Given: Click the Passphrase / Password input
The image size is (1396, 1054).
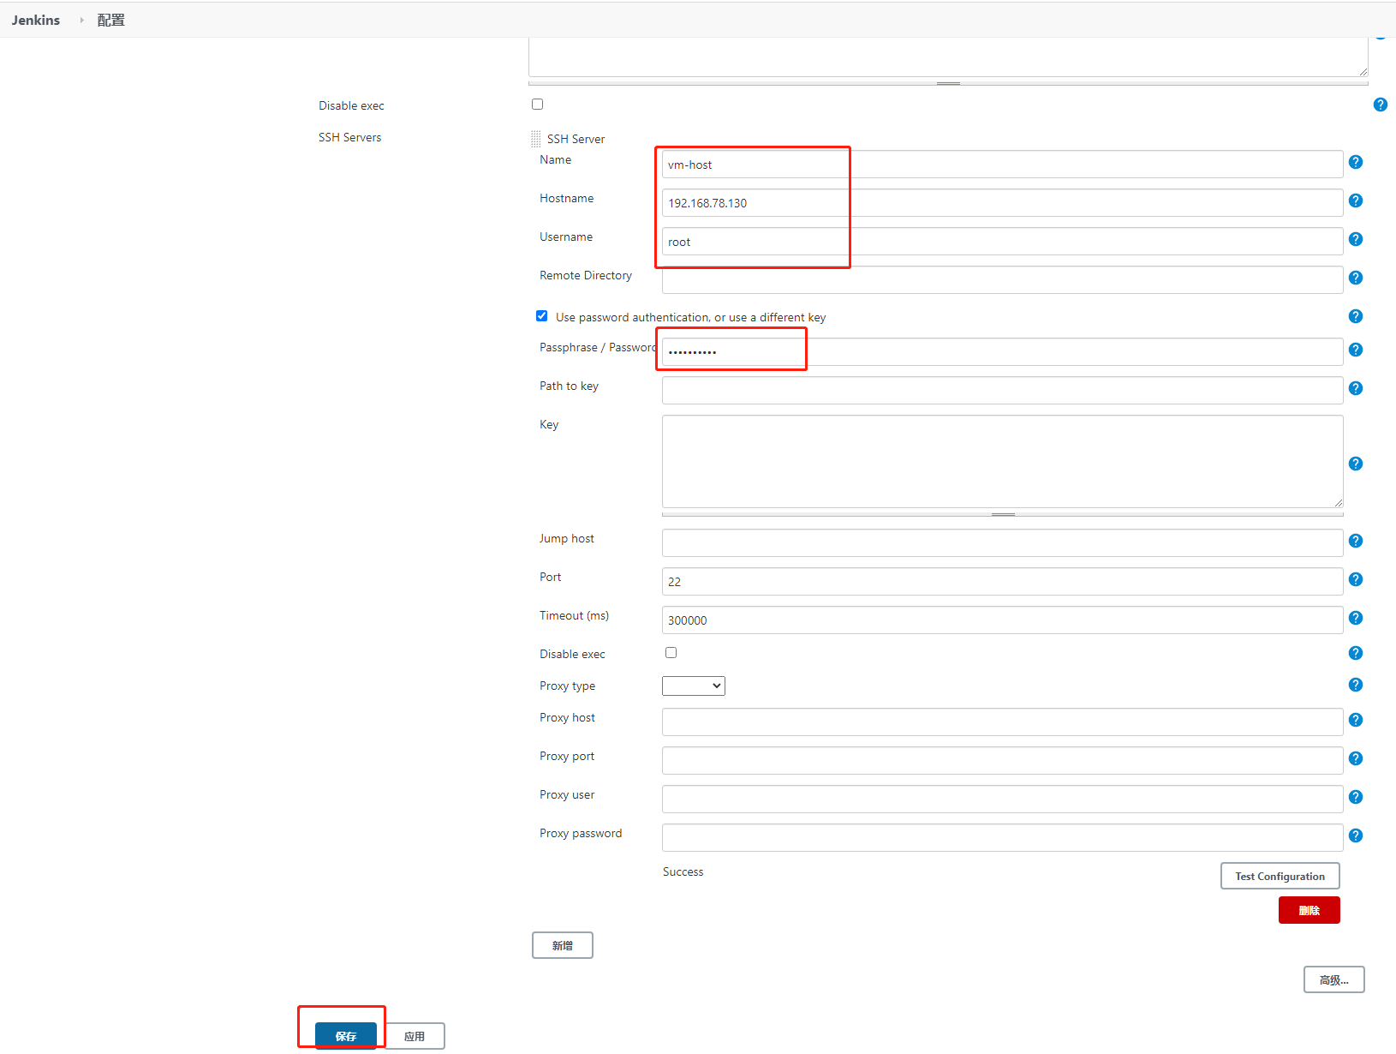Looking at the screenshot, I should [x=1002, y=352].
